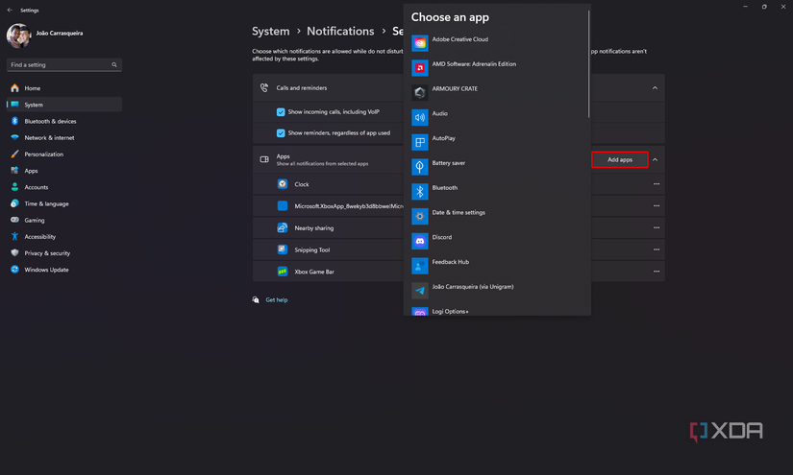Image resolution: width=793 pixels, height=475 pixels.
Task: Click the AutoPlay icon in app list
Action: point(420,142)
